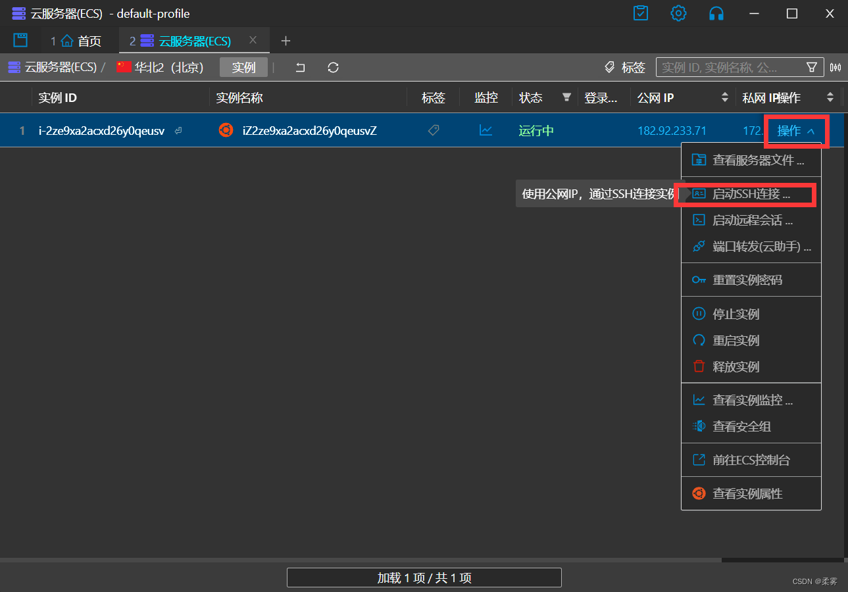Screen dimensions: 848x592
Task: Sort by 私网 IP column arrows
Action: click(830, 97)
